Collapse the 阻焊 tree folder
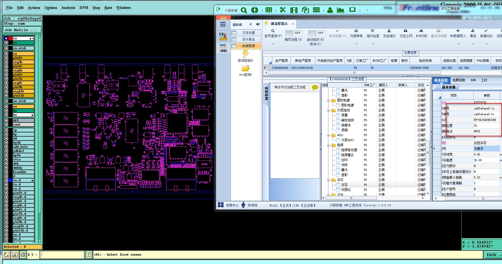 point(328,145)
